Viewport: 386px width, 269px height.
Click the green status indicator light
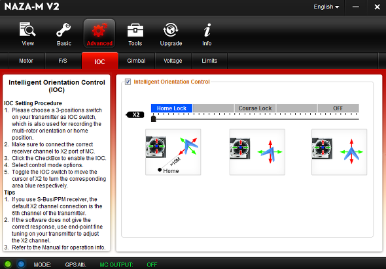coord(8,264)
